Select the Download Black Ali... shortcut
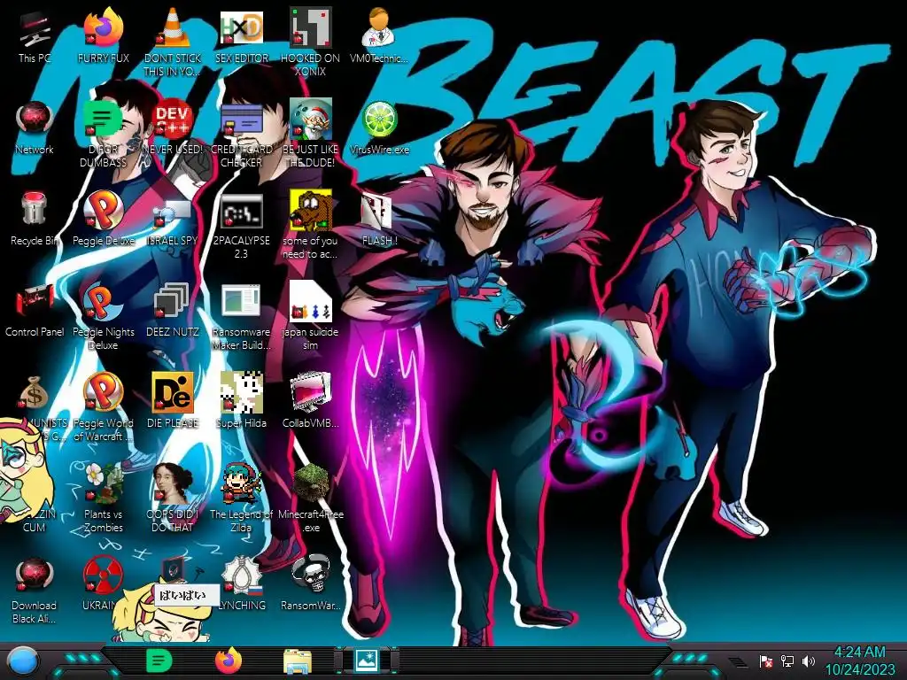This screenshot has width=907, height=680. [35, 591]
